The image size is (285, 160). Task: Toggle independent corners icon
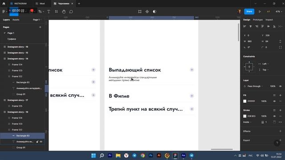click(x=280, y=48)
